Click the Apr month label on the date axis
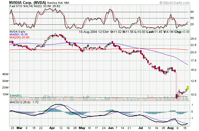The width and height of the screenshot is (199, 131). (x=52, y=128)
